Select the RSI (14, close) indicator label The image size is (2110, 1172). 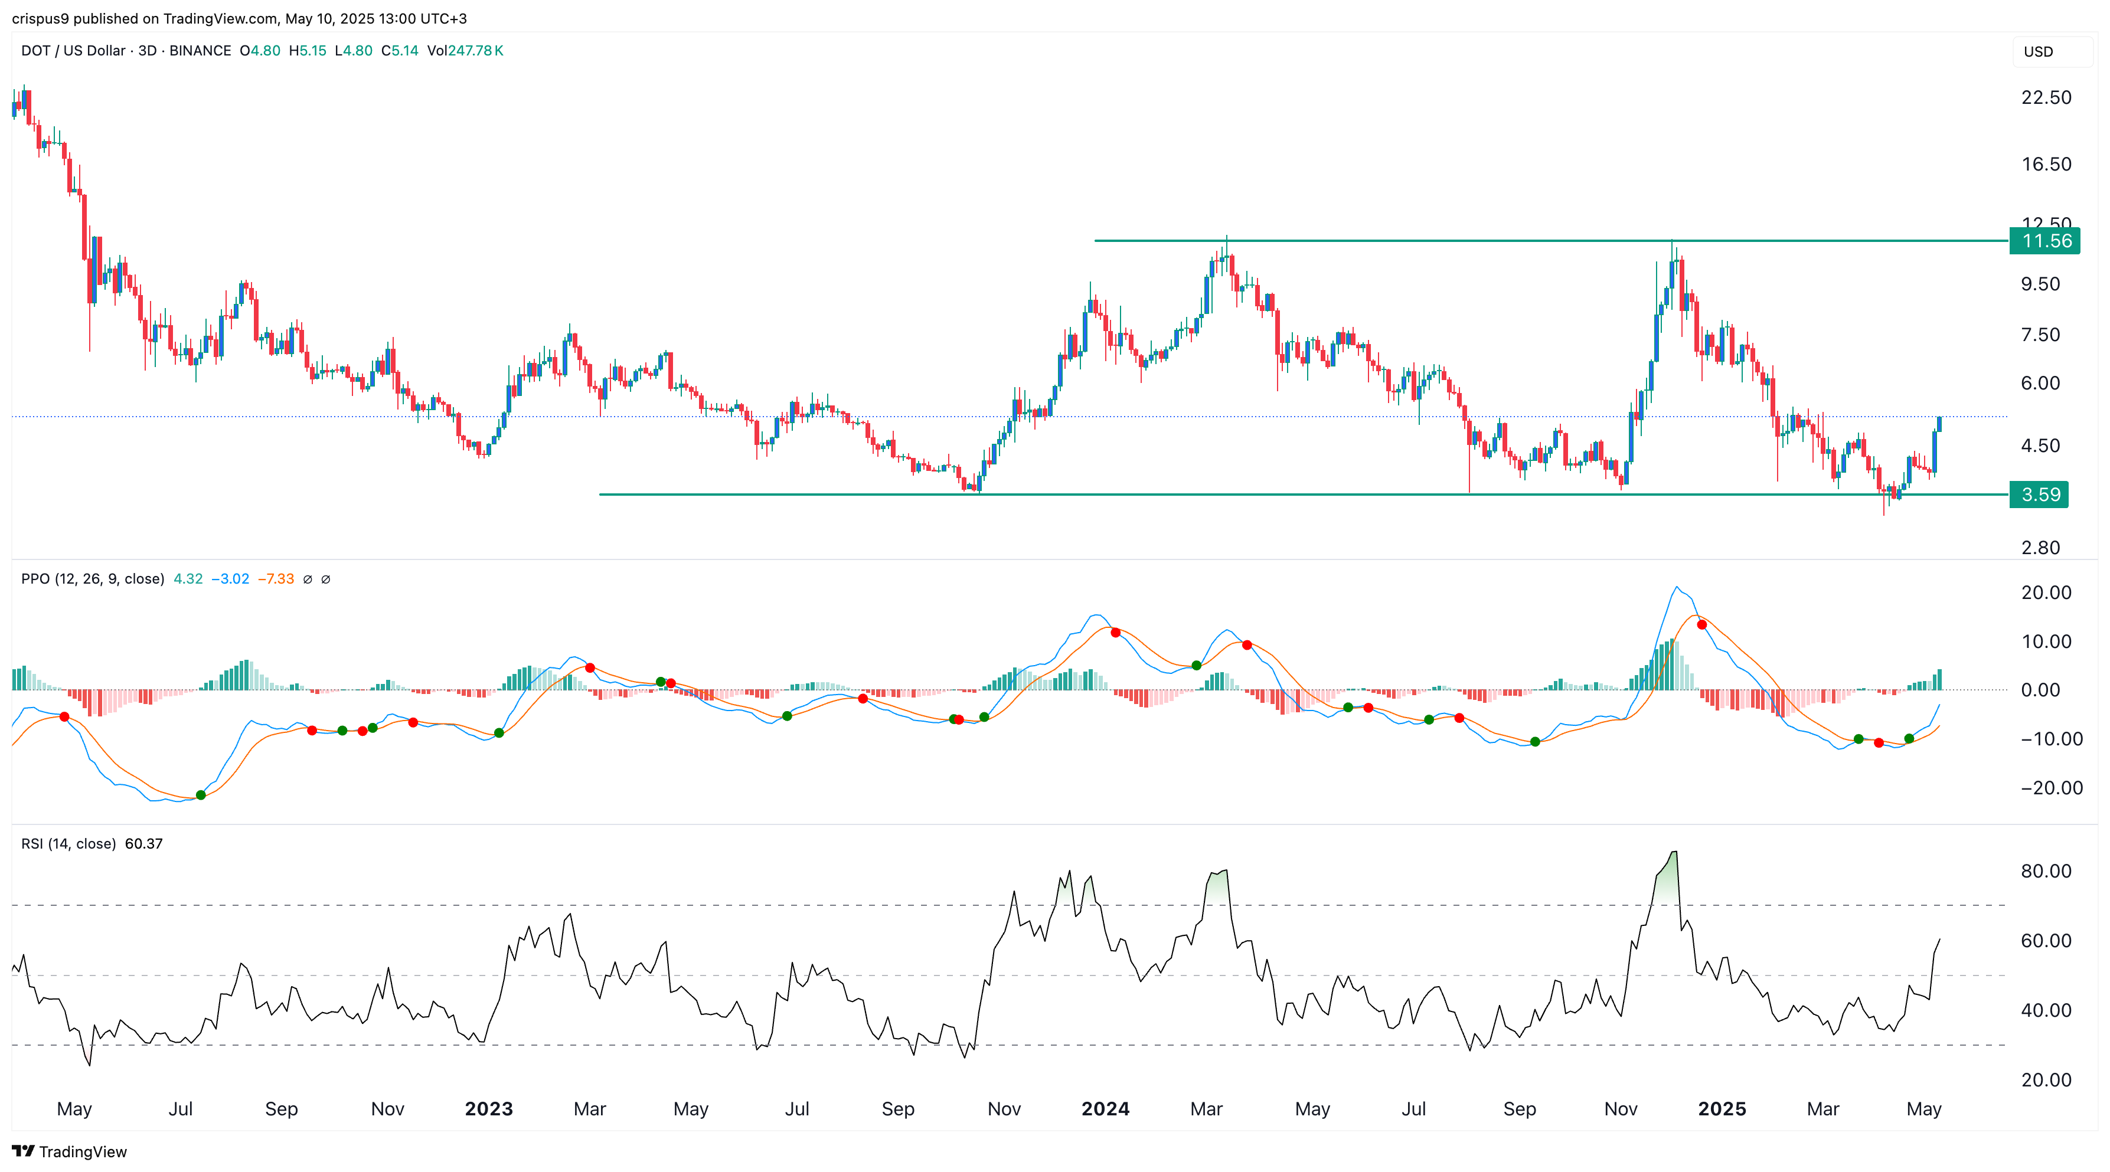tap(68, 843)
